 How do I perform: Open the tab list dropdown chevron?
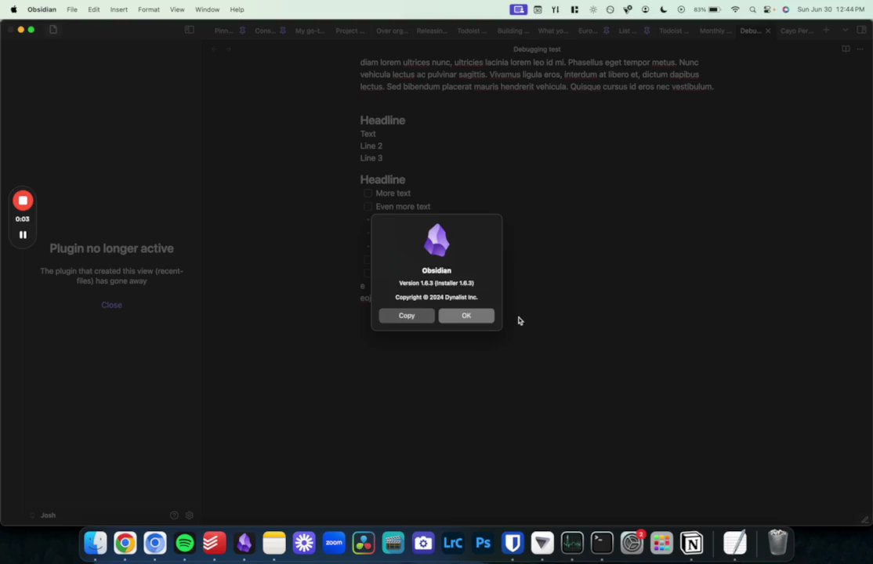click(845, 30)
